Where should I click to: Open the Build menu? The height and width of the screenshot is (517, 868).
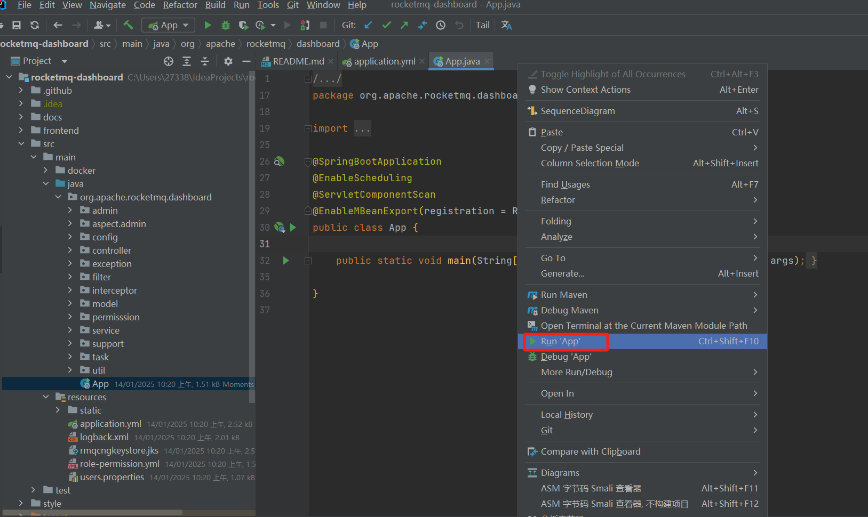(x=216, y=5)
